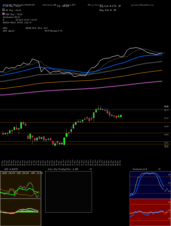Click the ADX: 10.59 +DY: 23.38 header

click(22, 173)
